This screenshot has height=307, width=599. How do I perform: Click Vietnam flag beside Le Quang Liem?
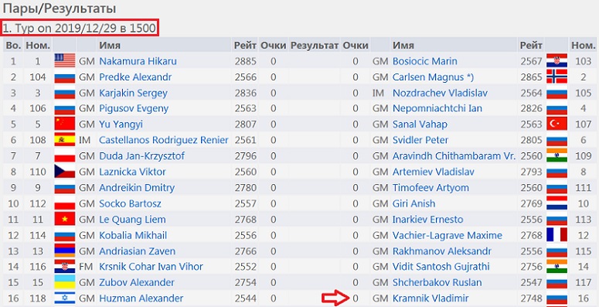(65, 219)
